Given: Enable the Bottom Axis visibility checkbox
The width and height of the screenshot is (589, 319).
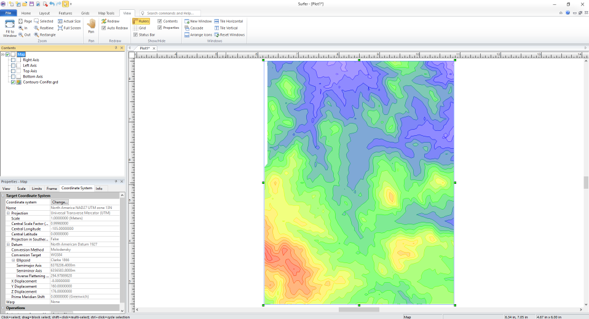Looking at the screenshot, I should [x=13, y=77].
